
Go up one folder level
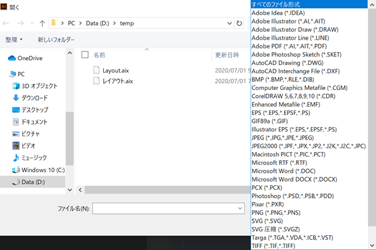[x=42, y=23]
